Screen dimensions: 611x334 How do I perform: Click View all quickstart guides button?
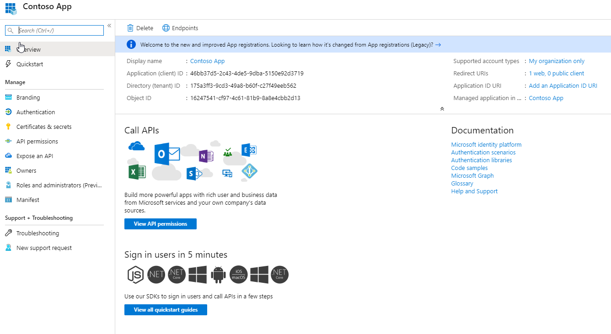(x=166, y=310)
